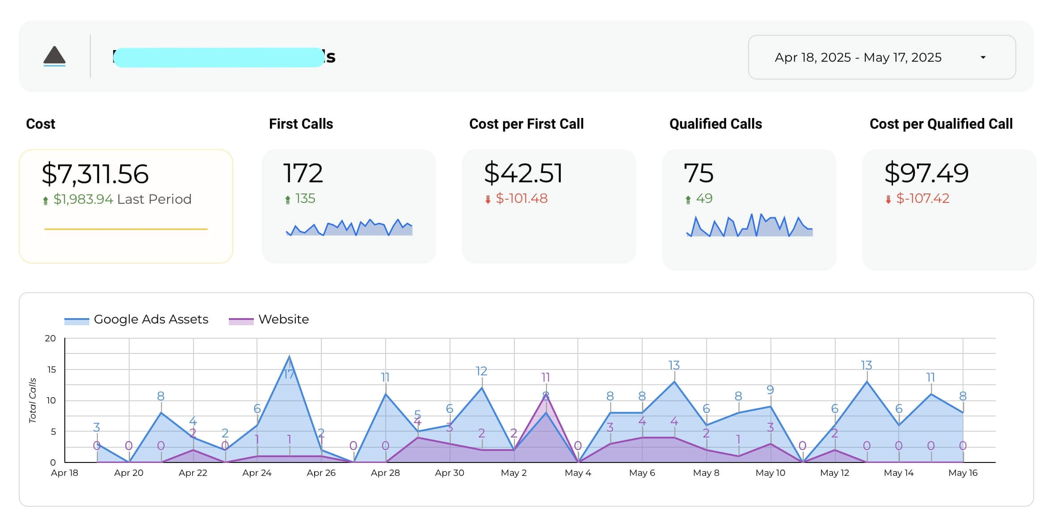Click the 17 calls peak data point

290,357
